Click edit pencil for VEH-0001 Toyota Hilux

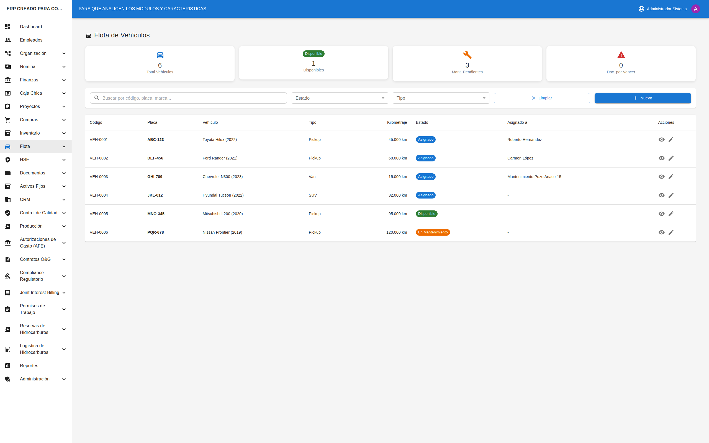coord(671,140)
